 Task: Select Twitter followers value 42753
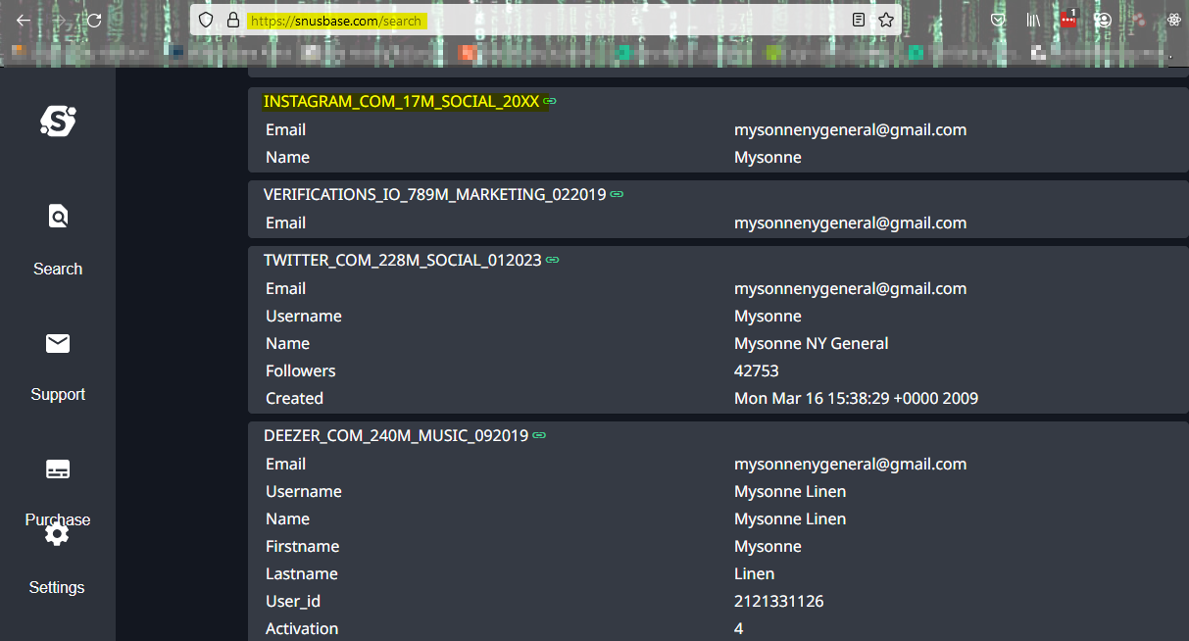pos(757,370)
